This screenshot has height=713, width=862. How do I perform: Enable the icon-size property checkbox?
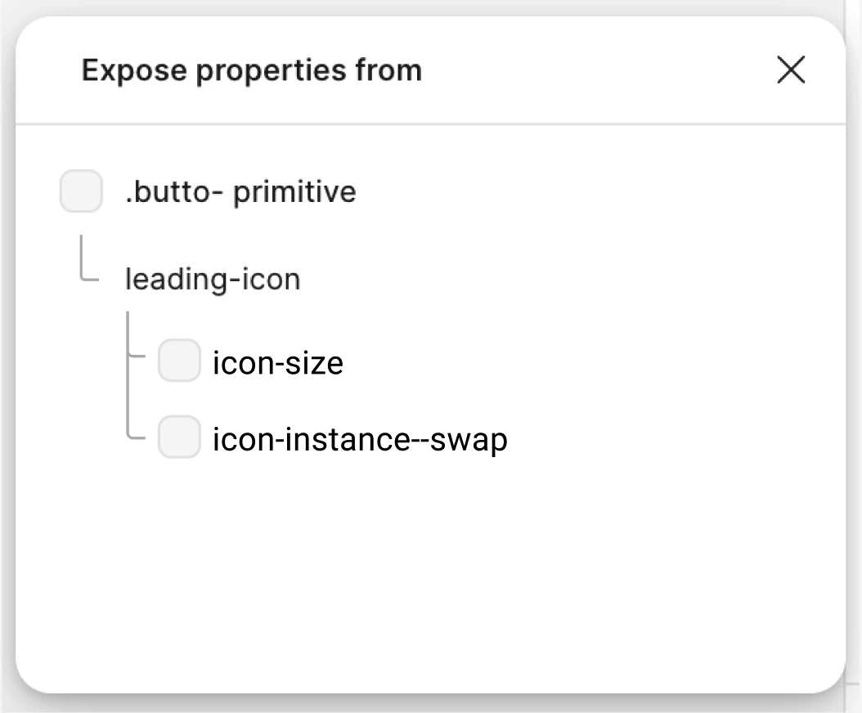tap(178, 361)
